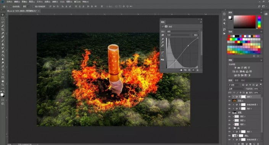
Task: Click the Masks button in Properties header
Action: (166, 27)
